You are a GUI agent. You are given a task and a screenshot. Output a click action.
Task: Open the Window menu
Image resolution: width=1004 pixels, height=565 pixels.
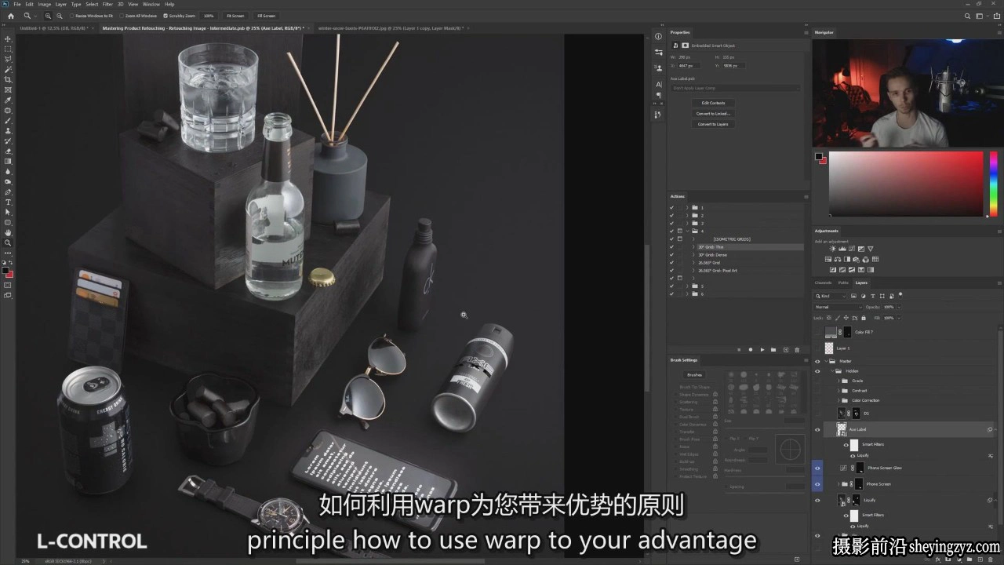151,4
